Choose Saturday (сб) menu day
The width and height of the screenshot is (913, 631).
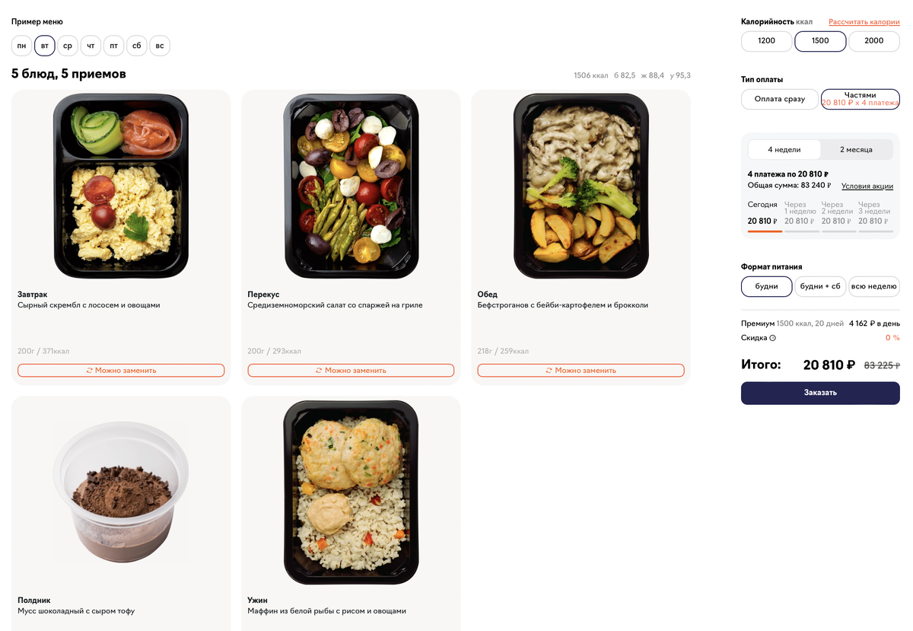pyautogui.click(x=136, y=46)
